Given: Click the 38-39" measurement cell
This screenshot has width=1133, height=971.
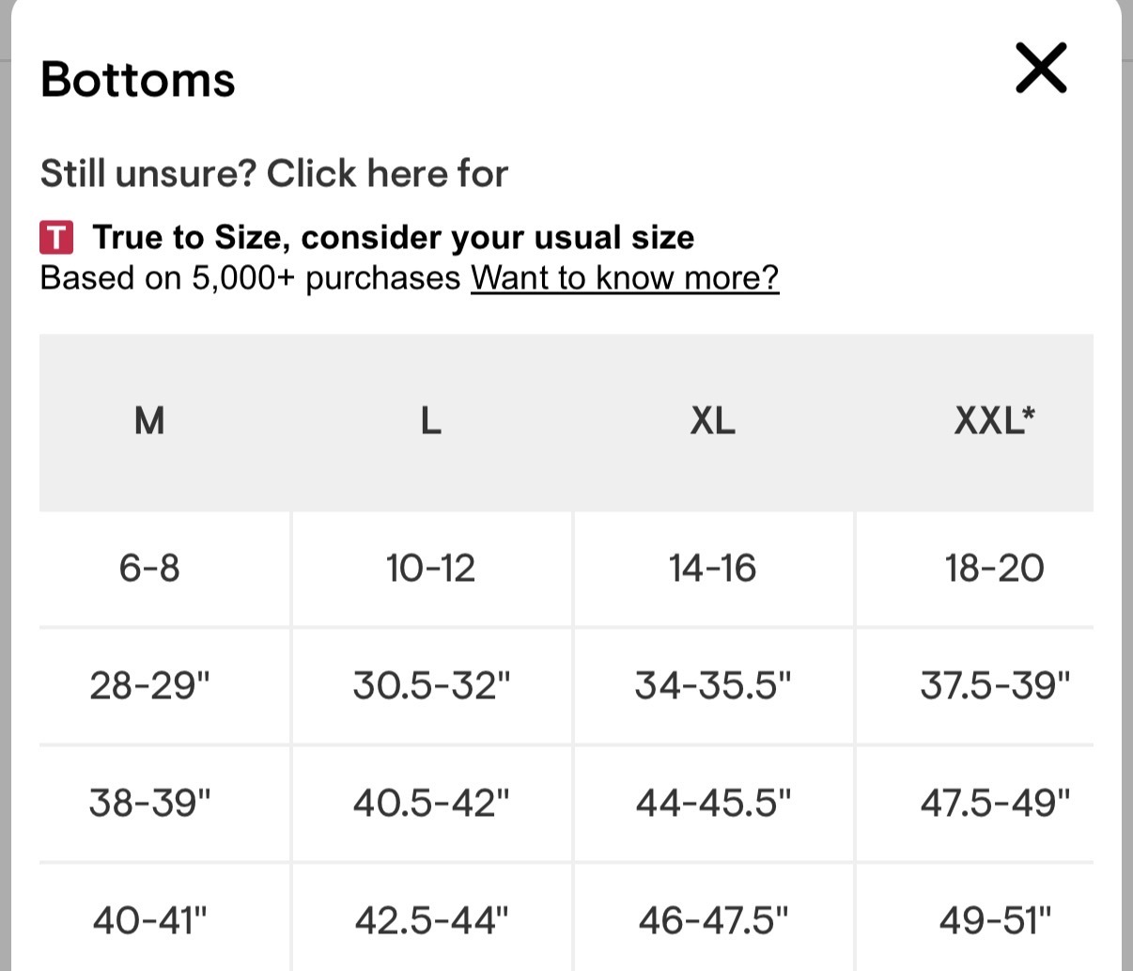Looking at the screenshot, I should click(x=150, y=804).
